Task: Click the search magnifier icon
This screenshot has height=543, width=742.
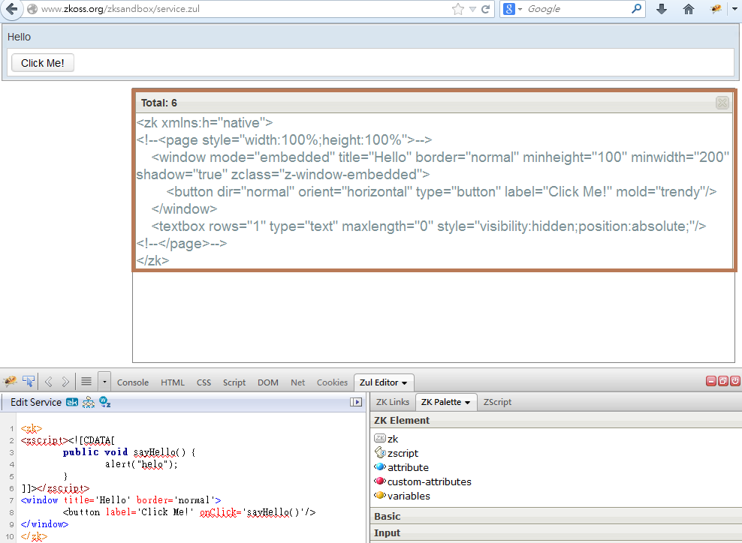Action: click(x=637, y=8)
